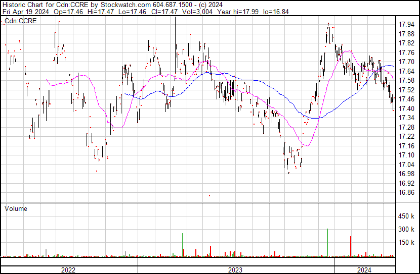Viewport: 420px width, 274px height.
Task: Click the 150 k volume axis label
Action: pyautogui.click(x=407, y=243)
